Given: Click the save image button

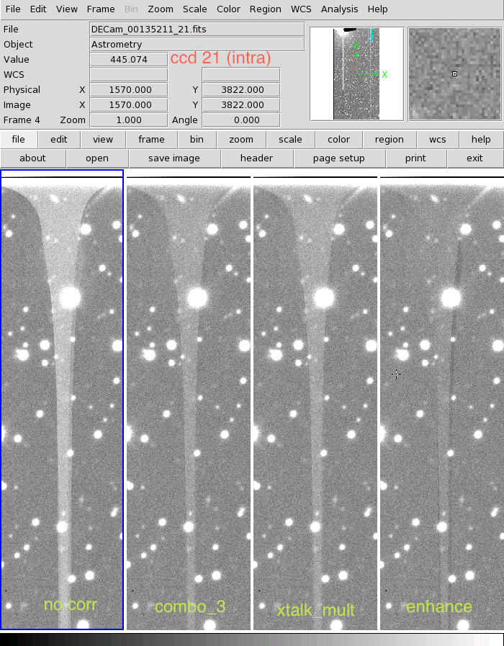Looking at the screenshot, I should click(174, 158).
